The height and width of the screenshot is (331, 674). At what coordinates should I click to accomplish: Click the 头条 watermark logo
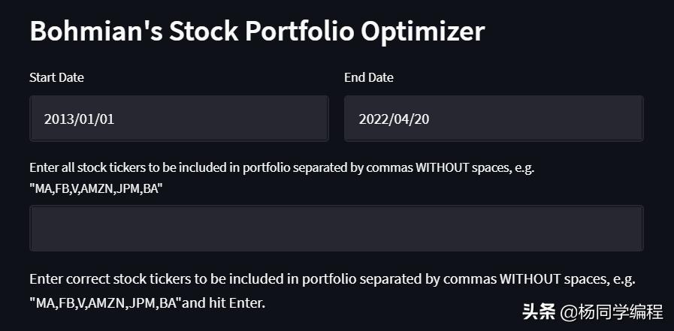coord(538,311)
